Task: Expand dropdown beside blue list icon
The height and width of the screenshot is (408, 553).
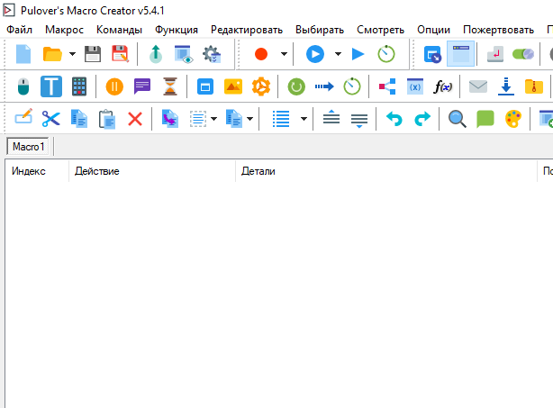Action: click(304, 119)
